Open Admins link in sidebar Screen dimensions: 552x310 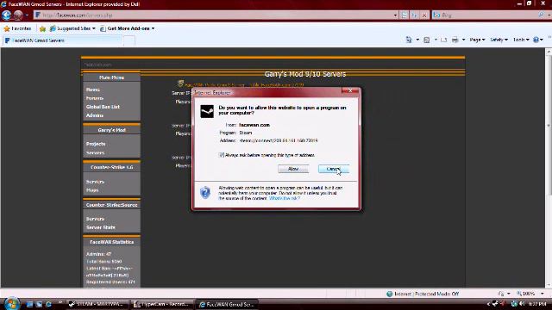(95, 115)
